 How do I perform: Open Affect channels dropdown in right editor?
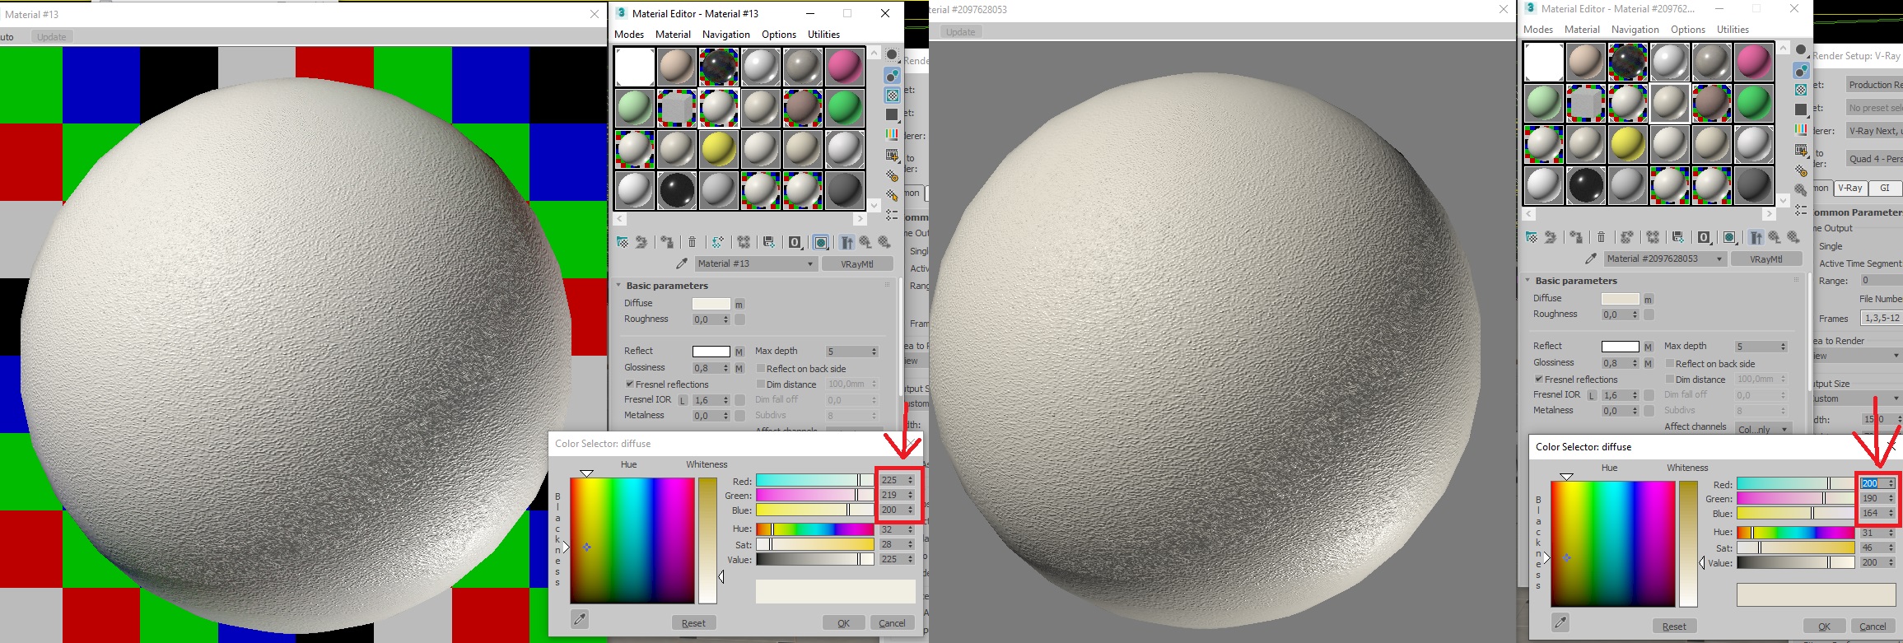1762,428
